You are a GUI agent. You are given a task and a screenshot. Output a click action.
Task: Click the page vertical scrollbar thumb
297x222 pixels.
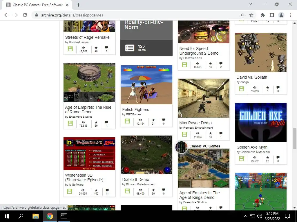click(294, 138)
